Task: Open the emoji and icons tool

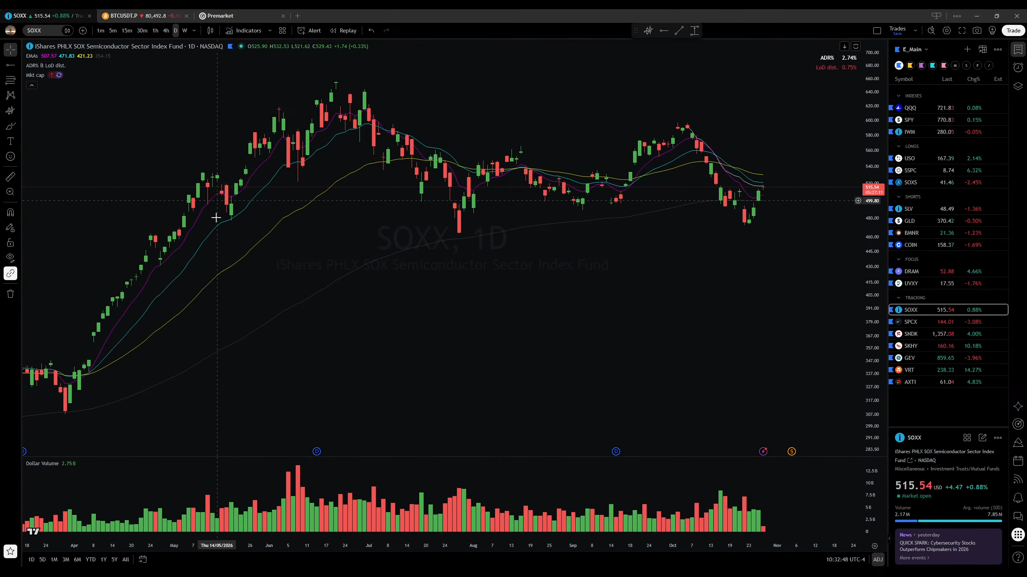Action: click(x=10, y=156)
